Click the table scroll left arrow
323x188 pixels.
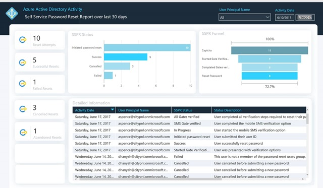[x=76, y=179]
